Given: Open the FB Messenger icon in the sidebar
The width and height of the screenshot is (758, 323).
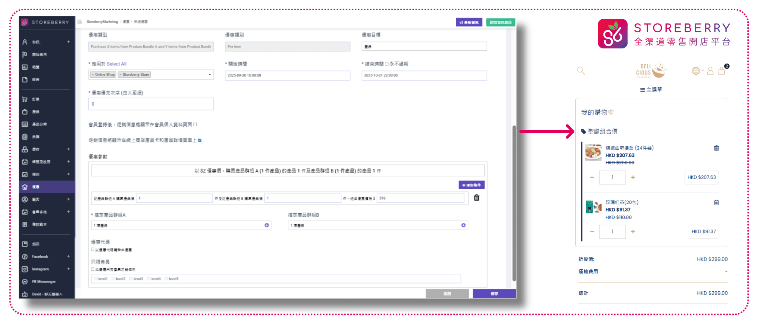Looking at the screenshot, I should pyautogui.click(x=25, y=281).
